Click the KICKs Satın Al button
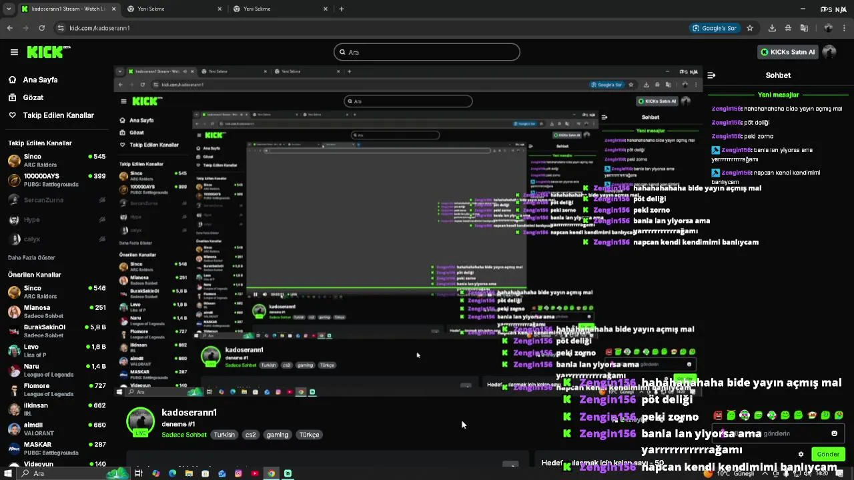Image resolution: width=854 pixels, height=480 pixels. tap(788, 52)
